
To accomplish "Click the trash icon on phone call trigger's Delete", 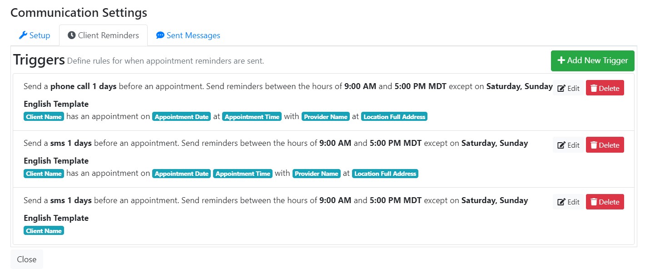I will click(594, 88).
